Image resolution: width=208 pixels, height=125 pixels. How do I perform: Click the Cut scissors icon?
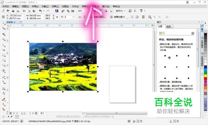(24, 11)
